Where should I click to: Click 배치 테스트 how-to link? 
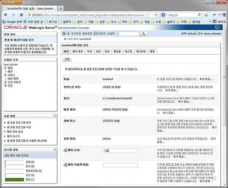click(13, 136)
